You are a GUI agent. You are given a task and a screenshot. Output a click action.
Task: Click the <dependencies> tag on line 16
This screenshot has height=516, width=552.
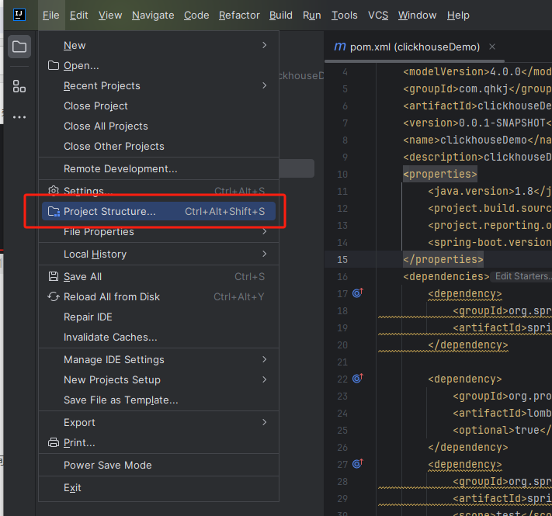pyautogui.click(x=446, y=276)
